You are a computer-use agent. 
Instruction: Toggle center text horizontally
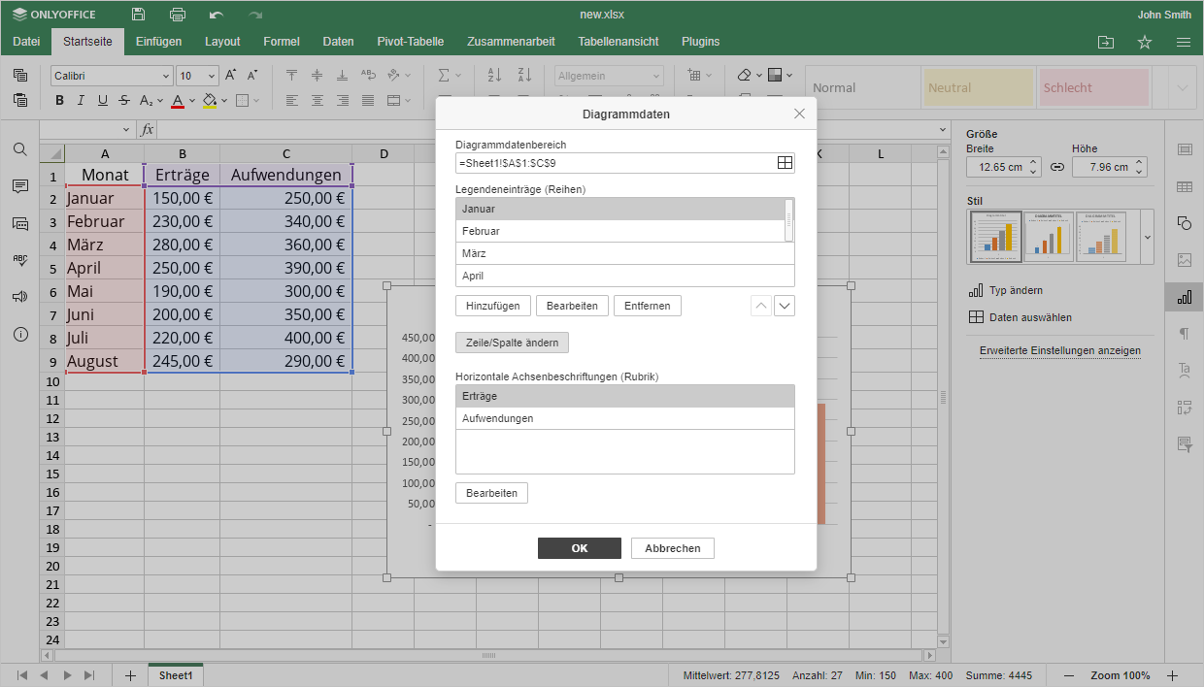[x=318, y=100]
